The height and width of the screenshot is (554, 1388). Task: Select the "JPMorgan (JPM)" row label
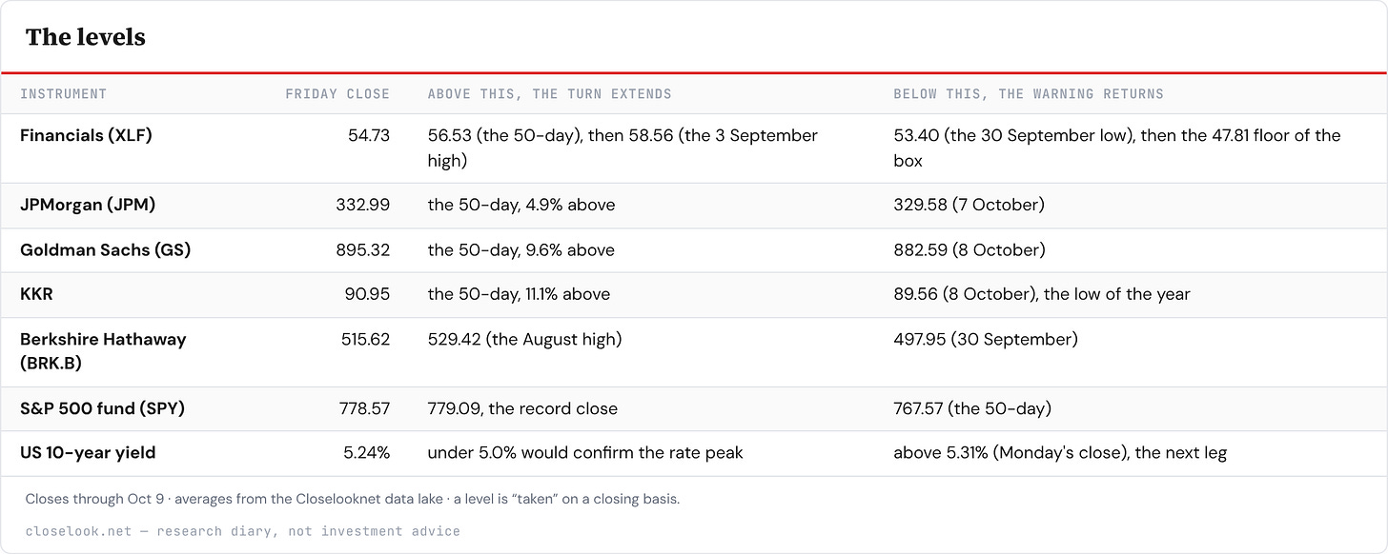click(88, 205)
